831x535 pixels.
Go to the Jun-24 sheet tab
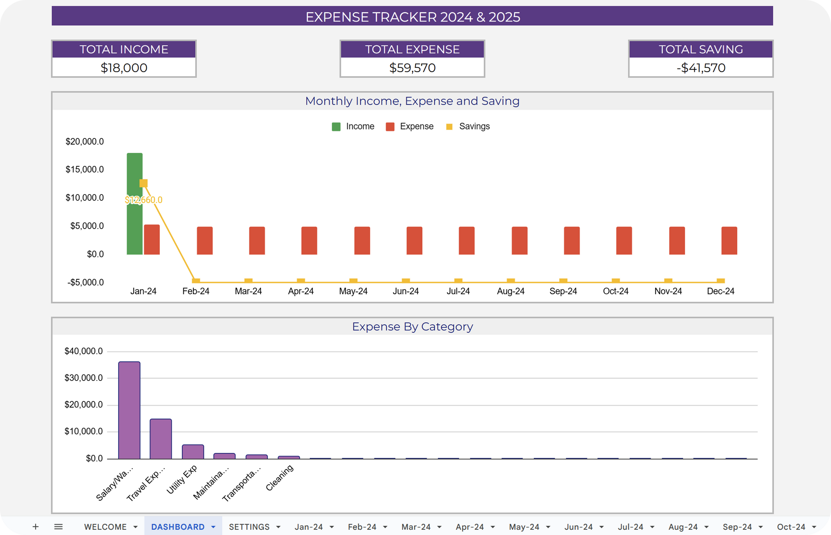[579, 527]
